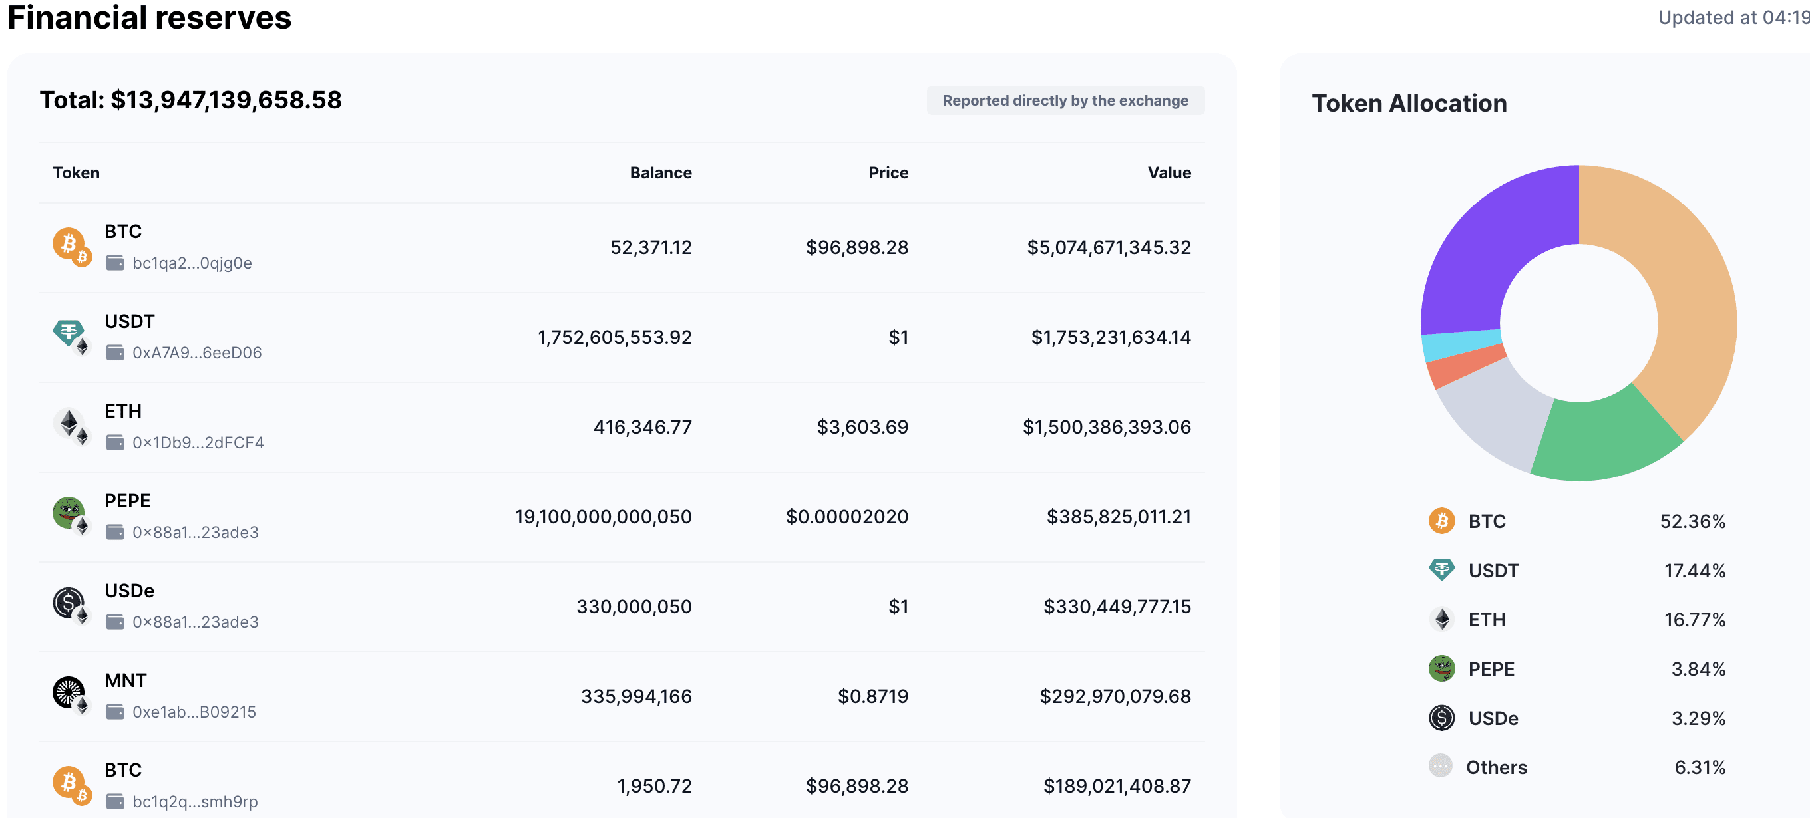Click the Balance column header
1810x818 pixels.
661,173
